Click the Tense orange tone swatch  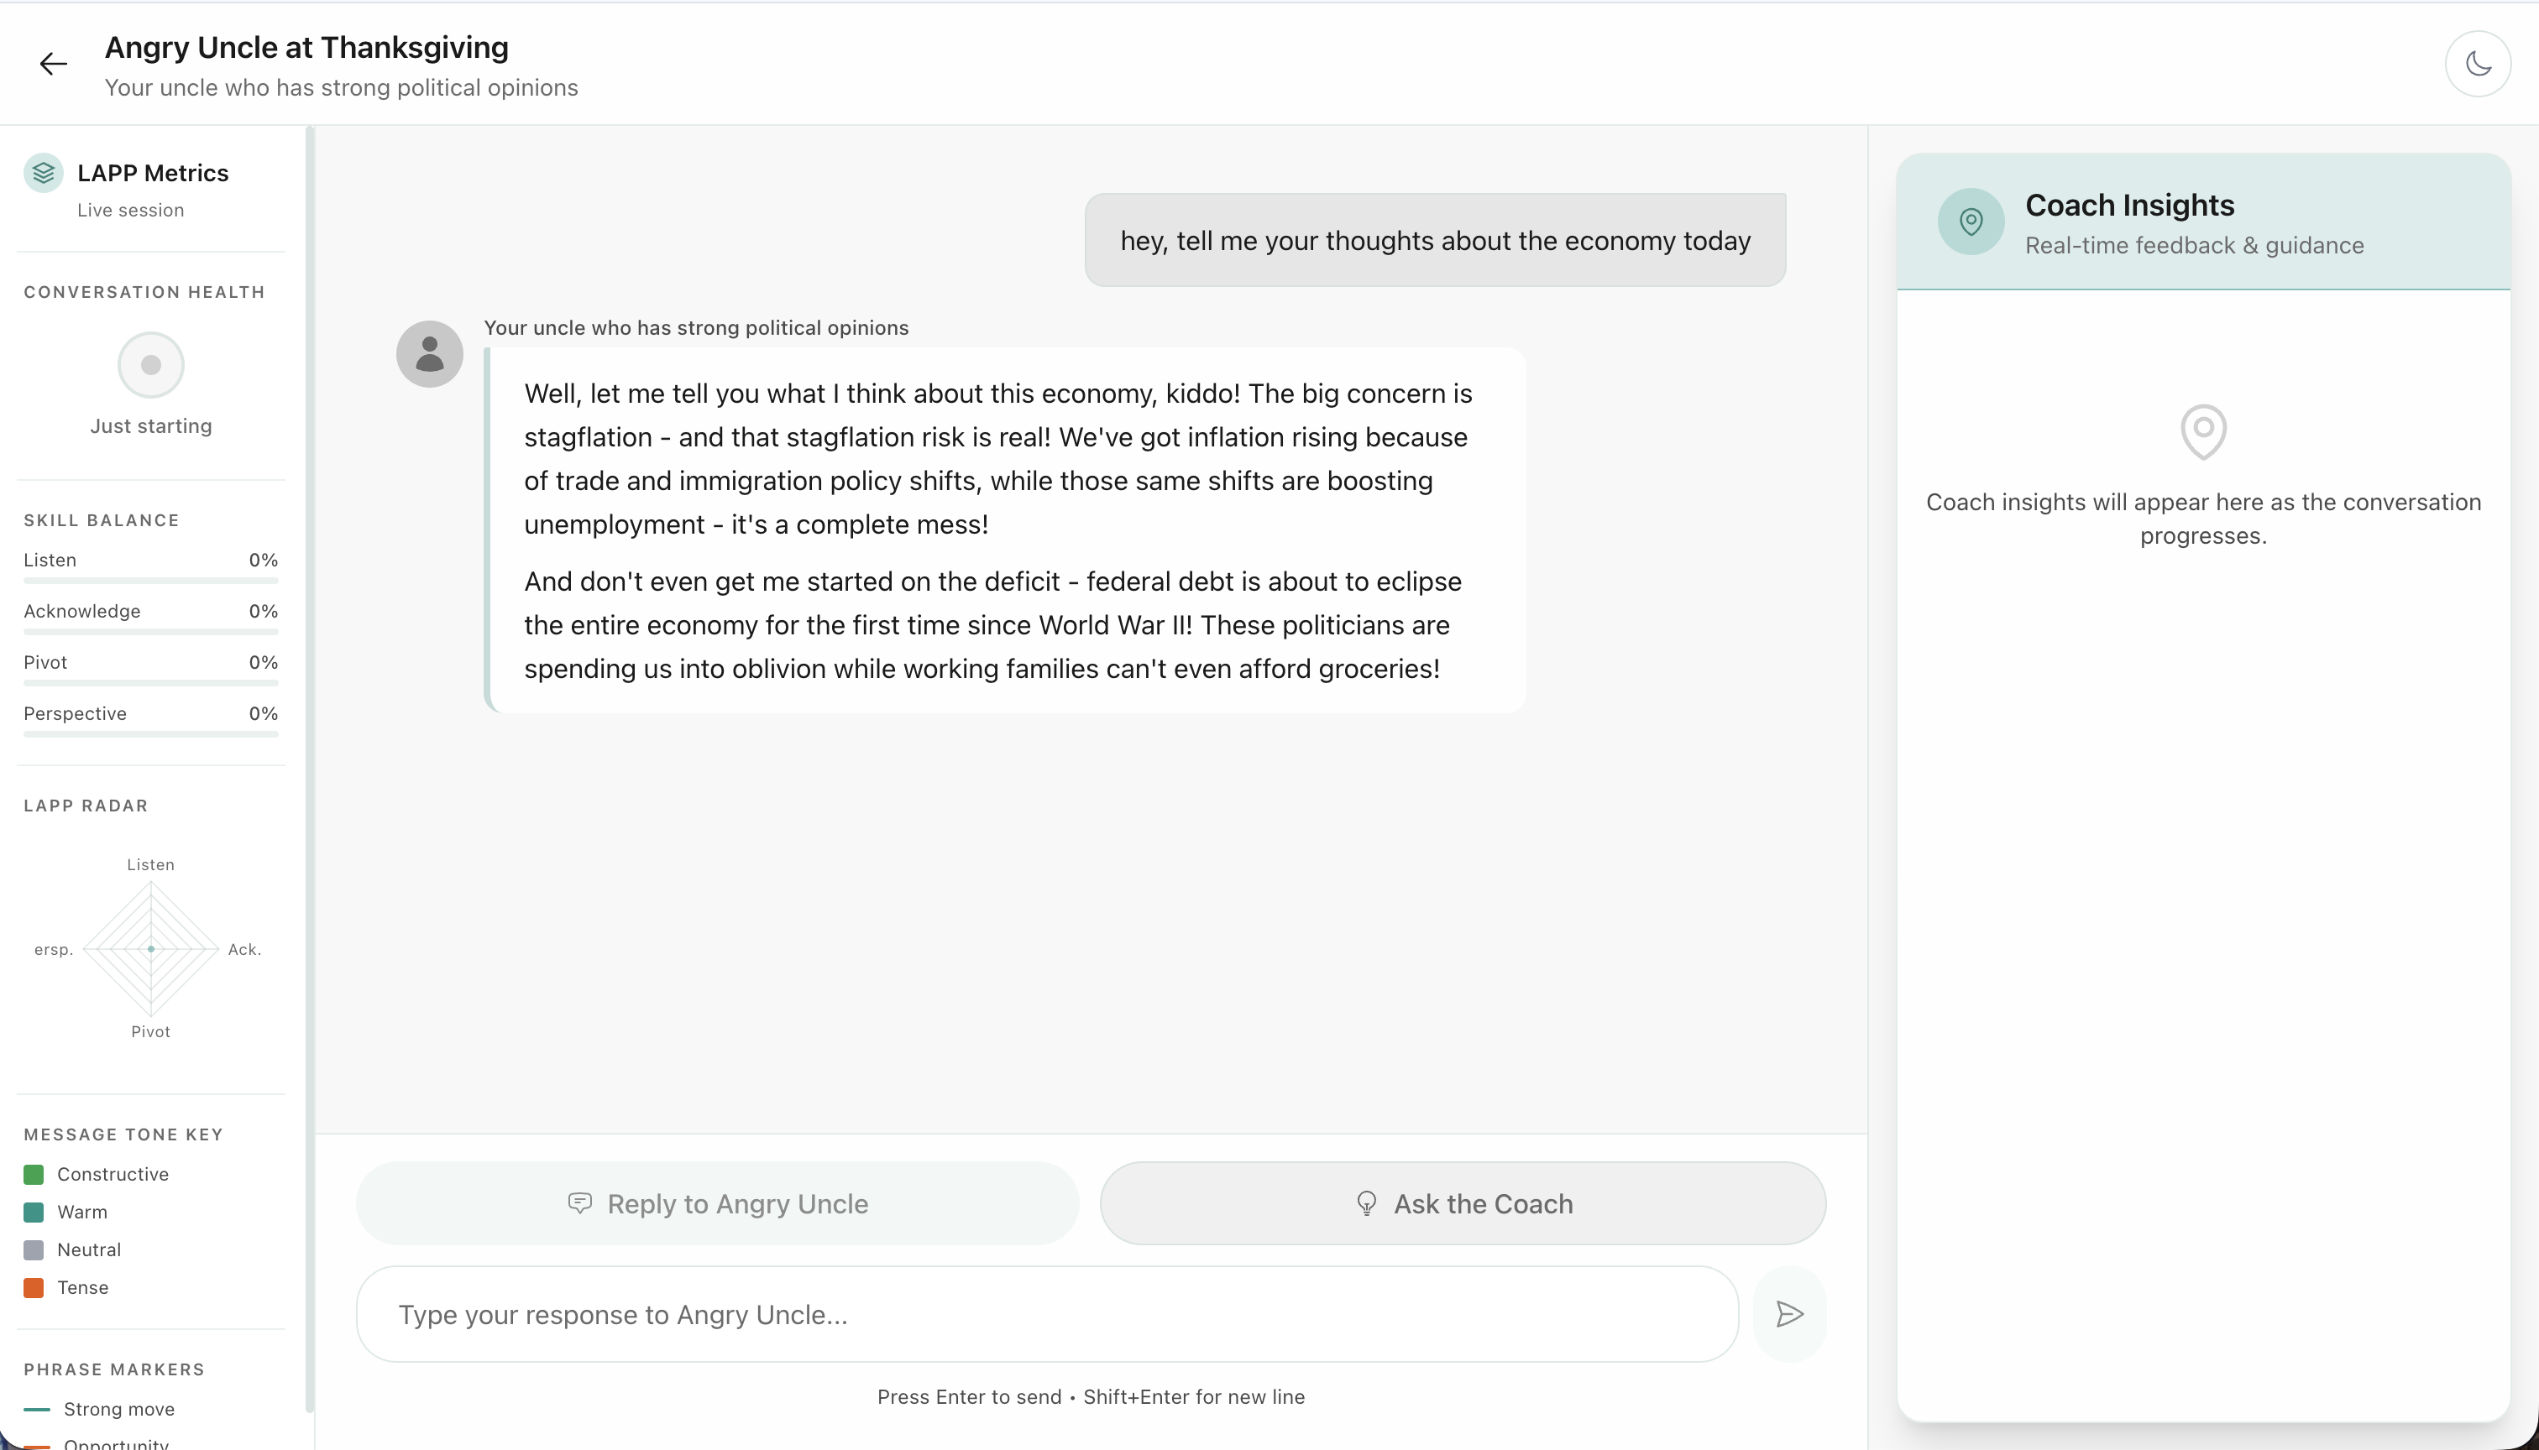tap(34, 1289)
